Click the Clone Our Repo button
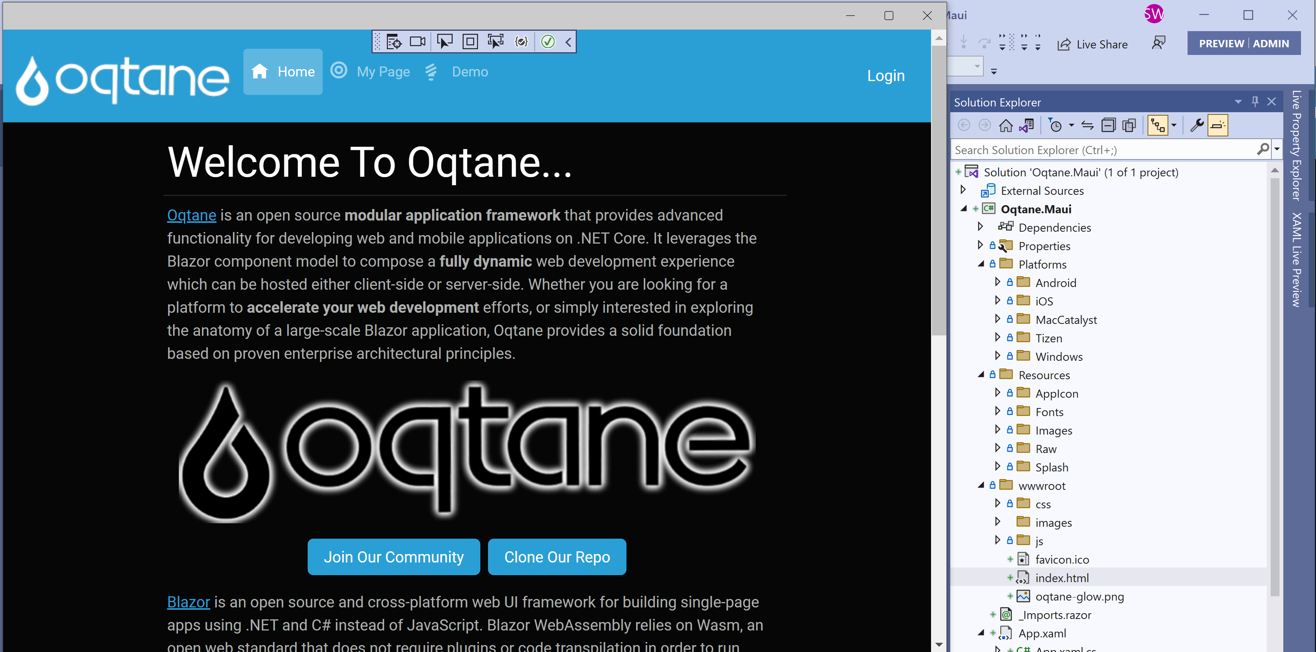The image size is (1316, 652). tap(557, 556)
